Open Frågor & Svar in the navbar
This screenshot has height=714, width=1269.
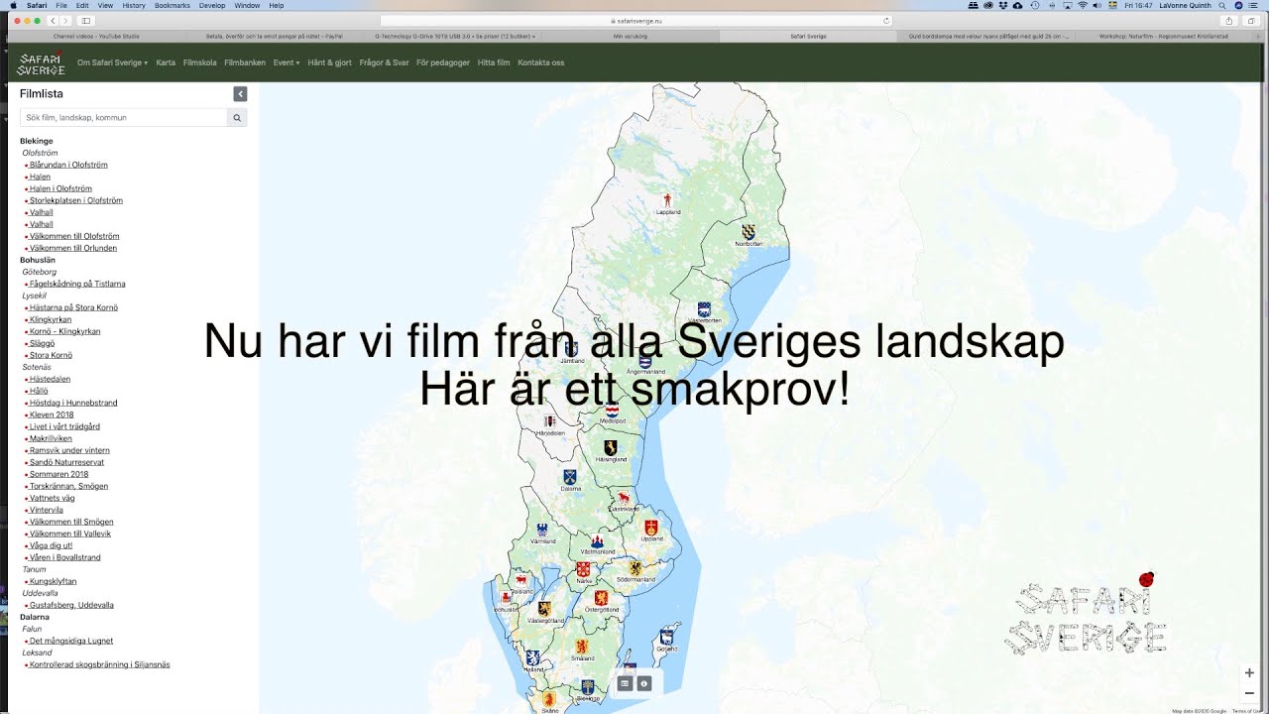click(x=385, y=62)
